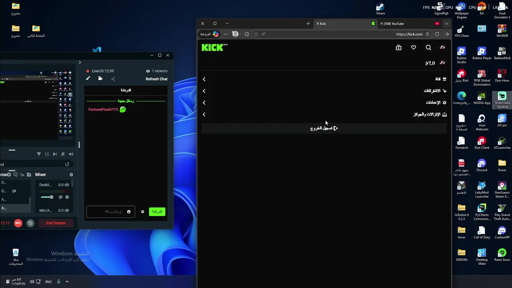Click the replay buffer button beside REC
The height and width of the screenshot is (288, 512).
30,223
